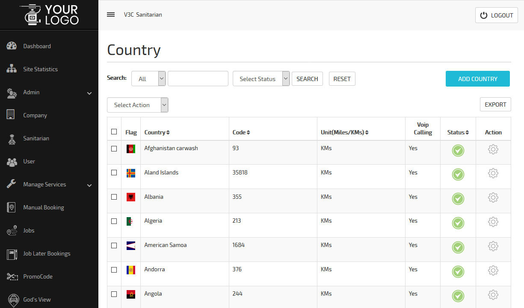524x308 pixels.
Task: Open the search field 'All' dropdown
Action: (x=148, y=78)
